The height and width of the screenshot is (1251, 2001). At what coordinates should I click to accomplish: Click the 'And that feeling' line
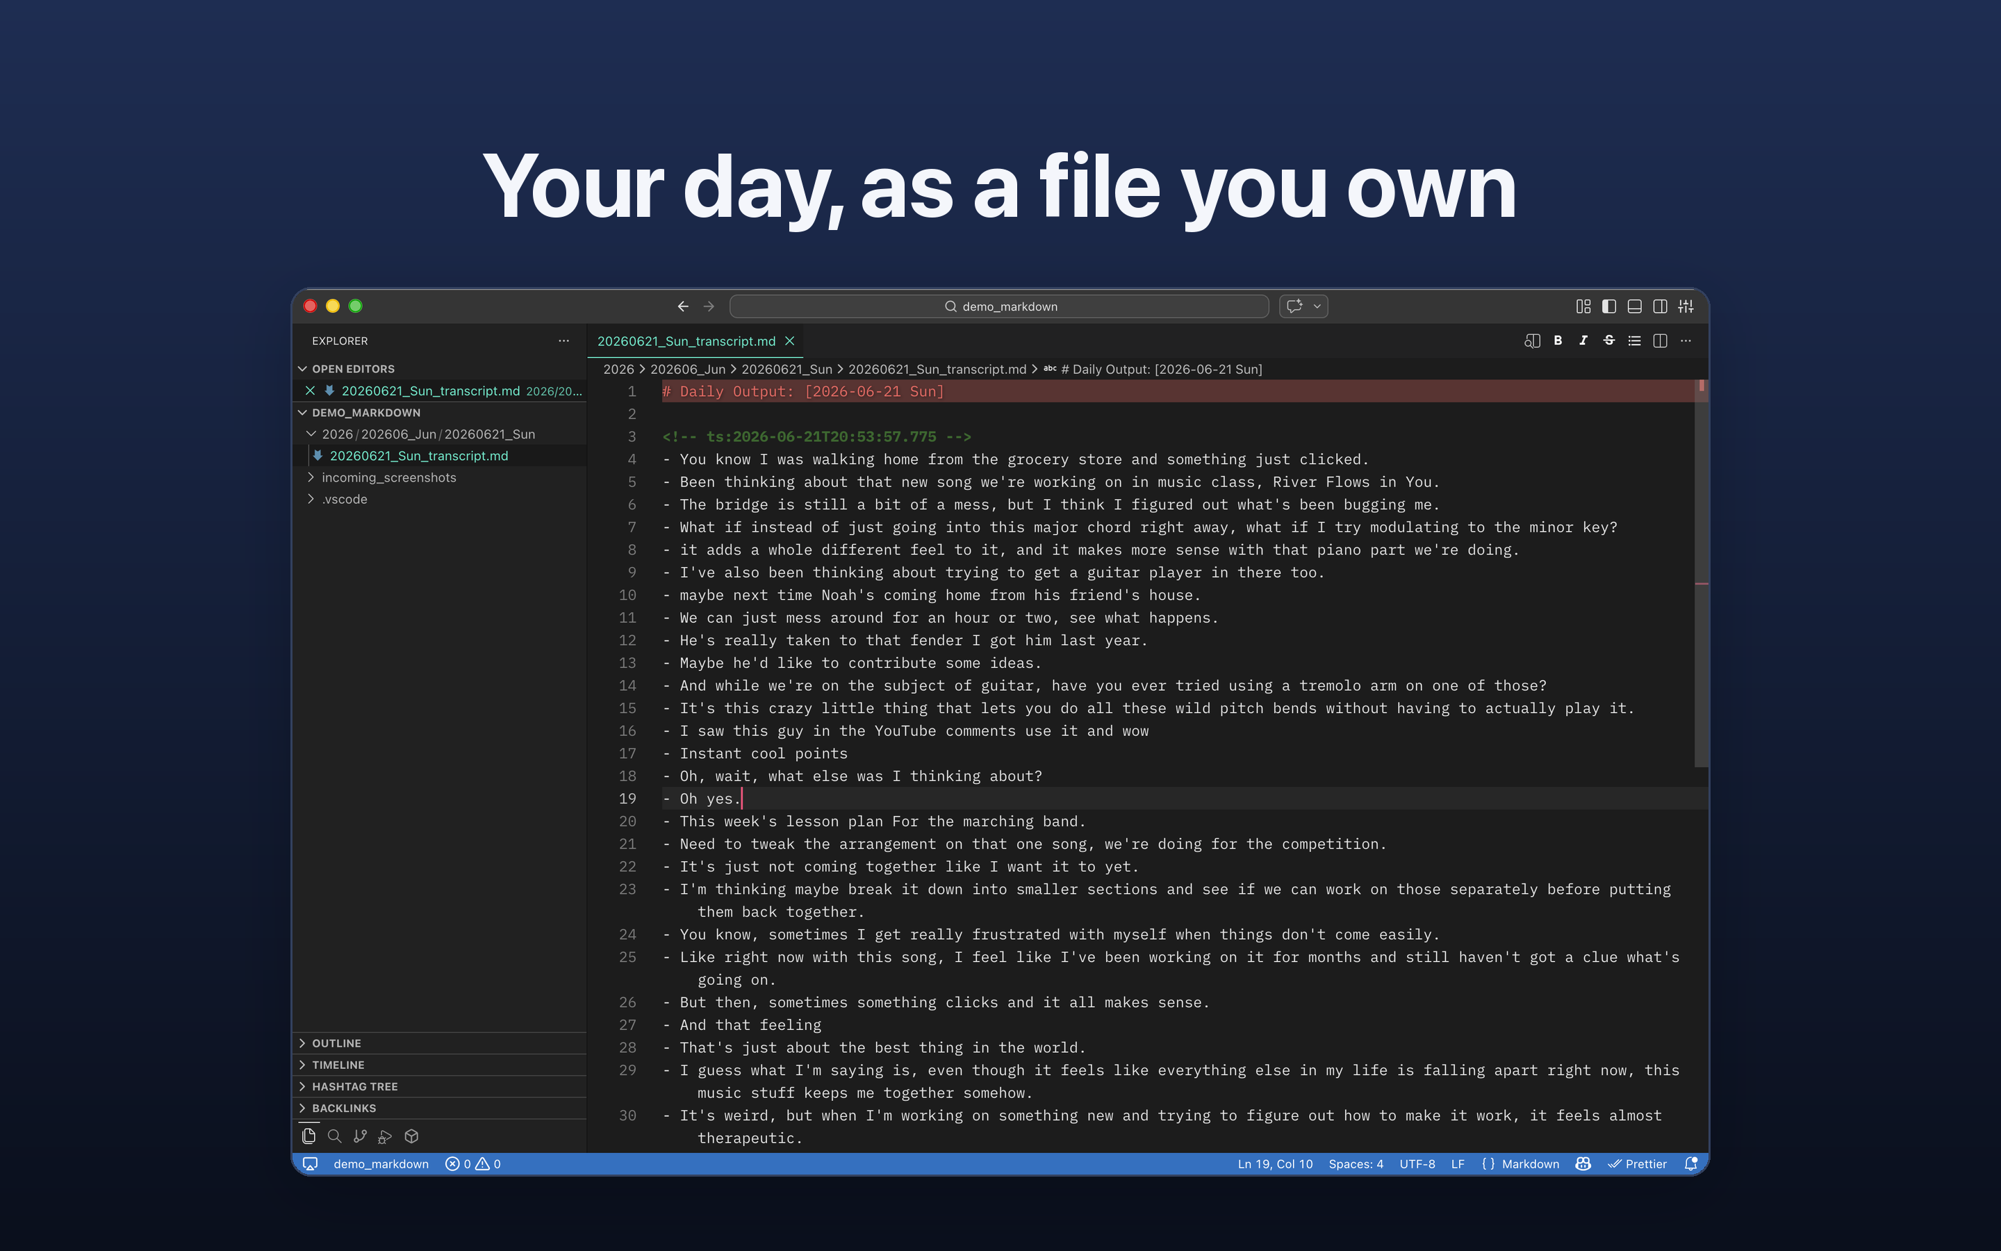[742, 1025]
